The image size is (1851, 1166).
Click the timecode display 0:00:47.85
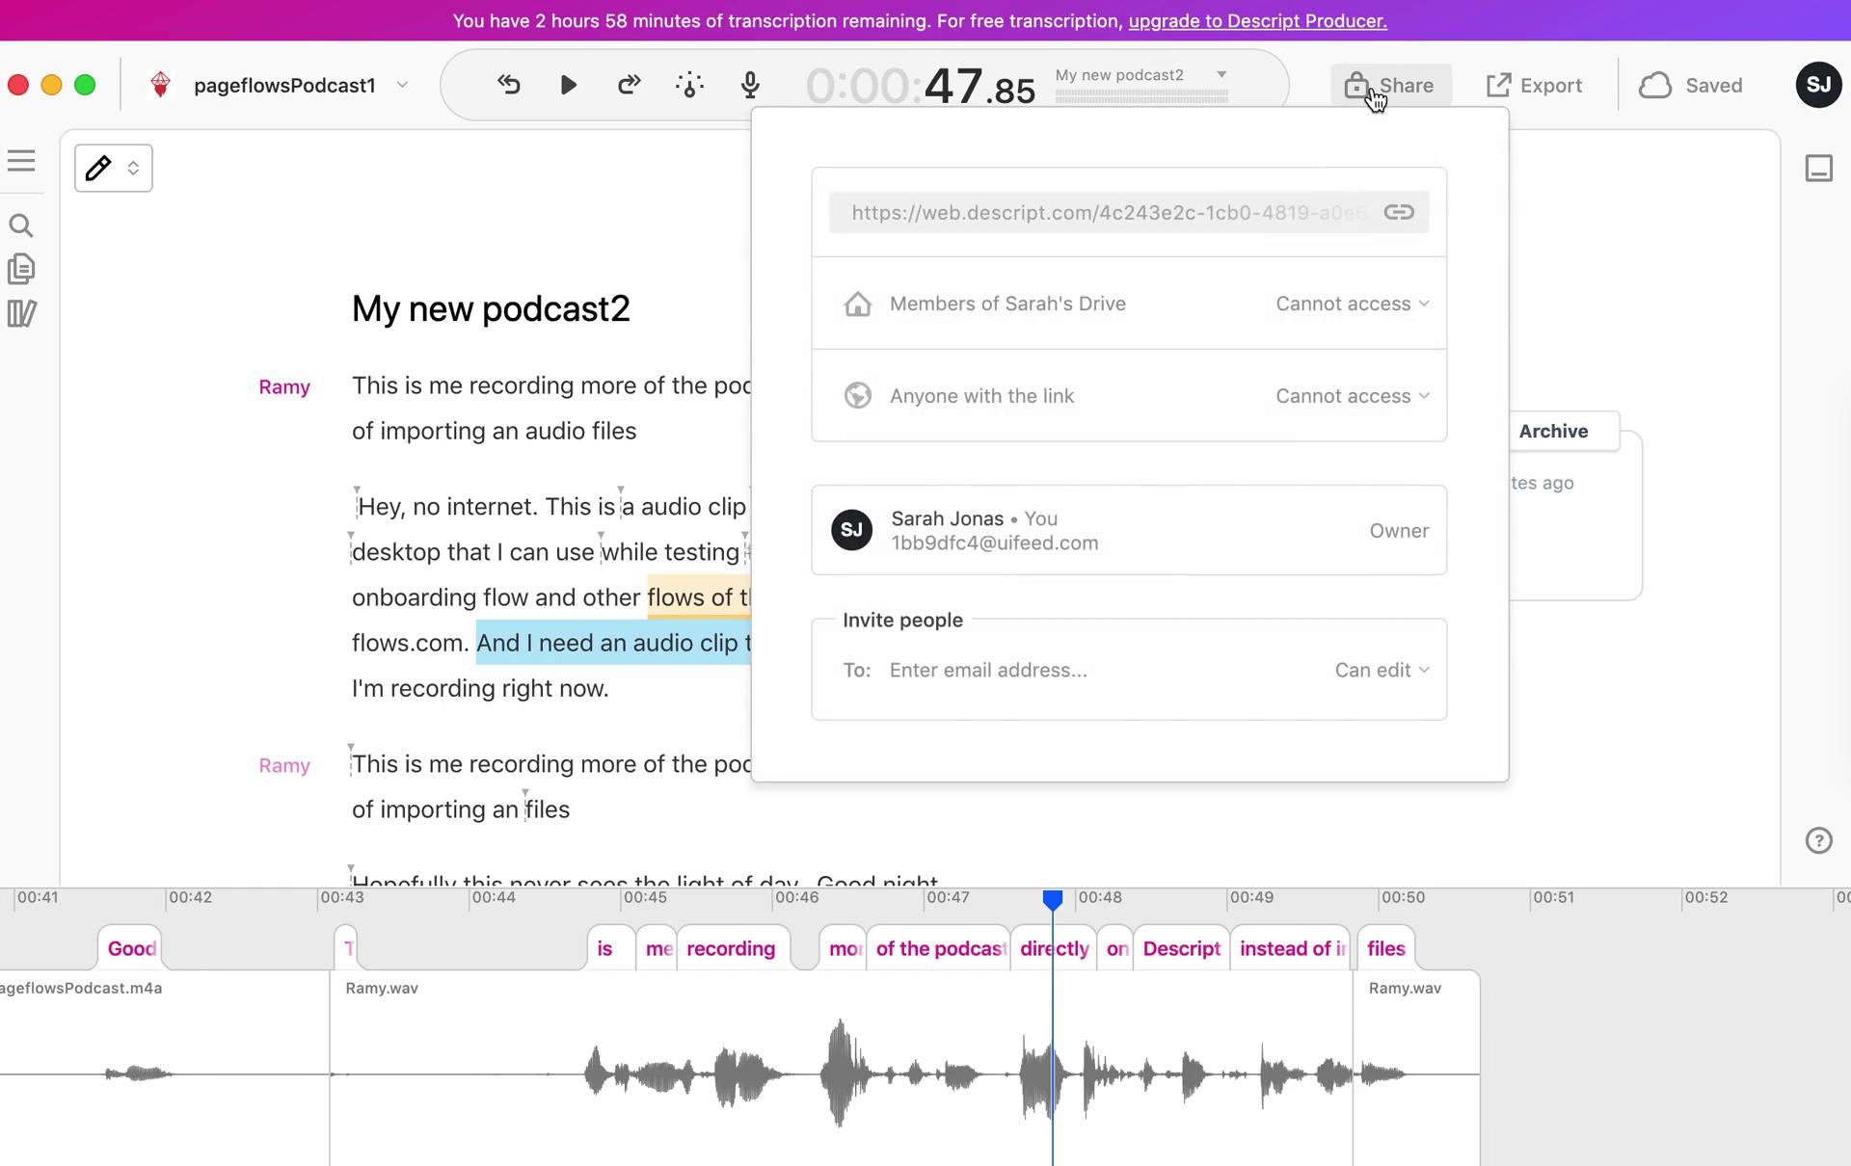[x=921, y=87]
